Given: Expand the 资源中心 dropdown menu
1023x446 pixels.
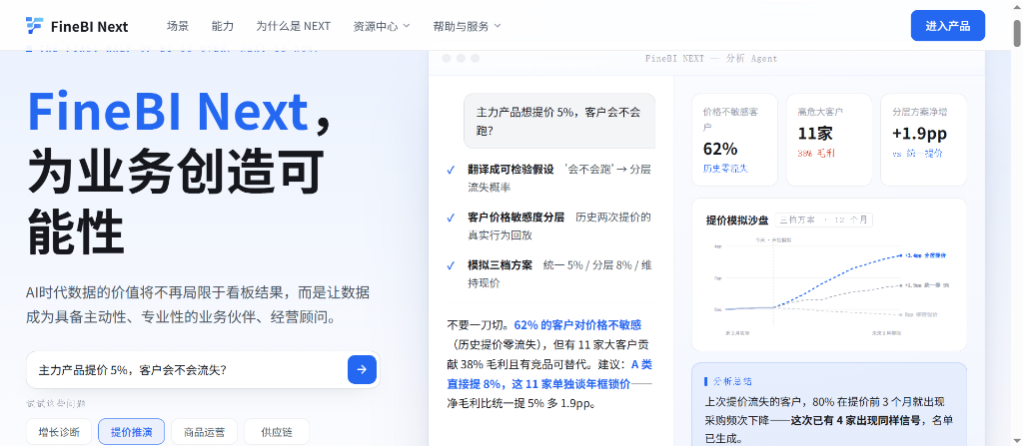Looking at the screenshot, I should [382, 26].
